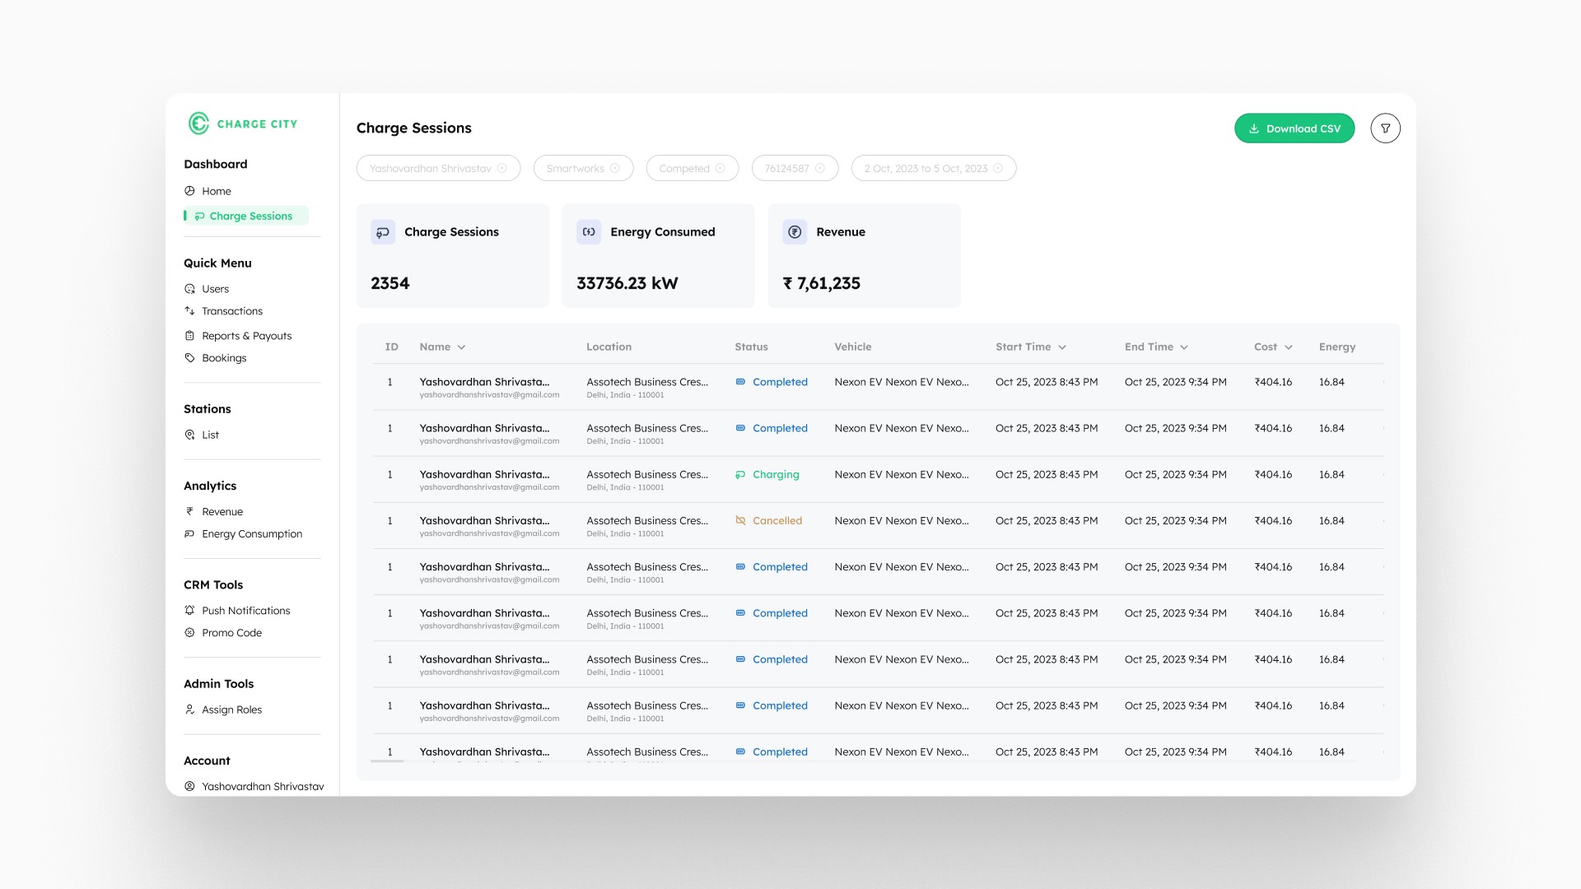
Task: Click the Push Notifications bell icon
Action: [x=190, y=611]
